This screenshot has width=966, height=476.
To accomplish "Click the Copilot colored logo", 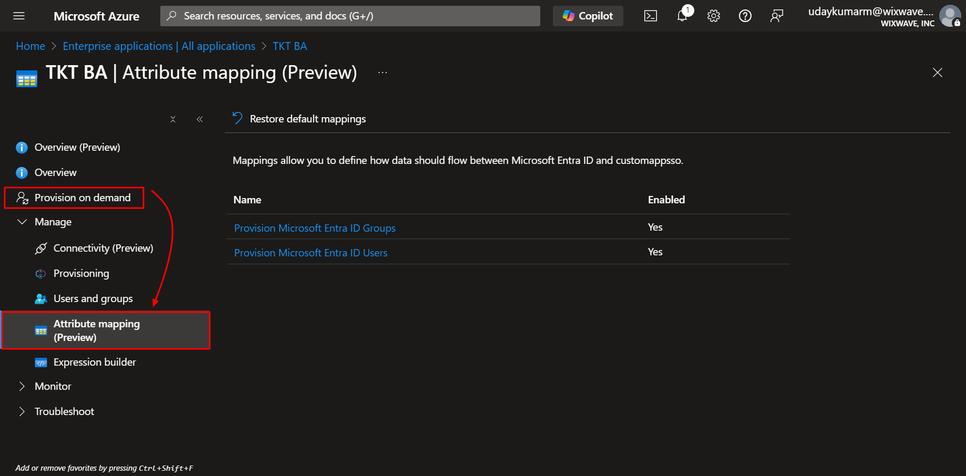I will click(x=569, y=16).
